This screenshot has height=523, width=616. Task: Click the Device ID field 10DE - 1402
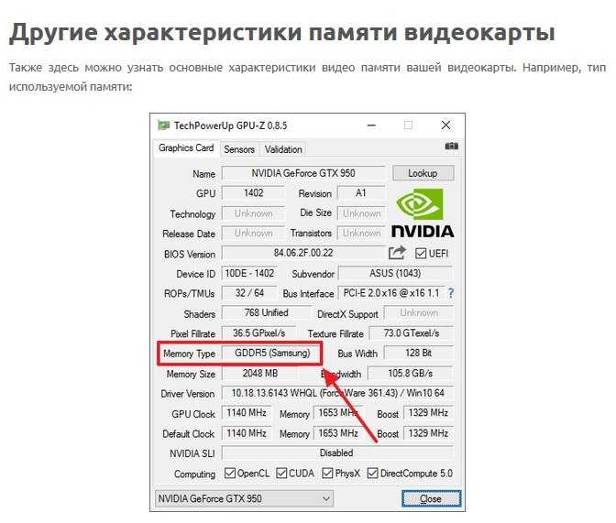coord(249,273)
